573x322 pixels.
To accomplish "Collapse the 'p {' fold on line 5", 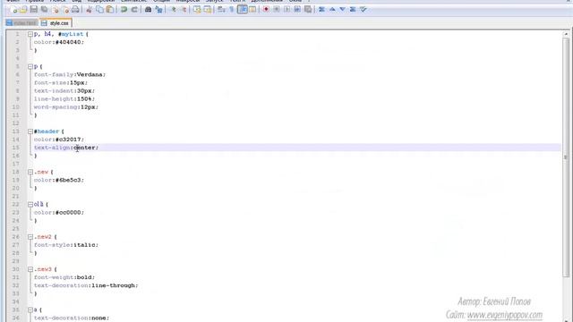I will coord(30,66).
